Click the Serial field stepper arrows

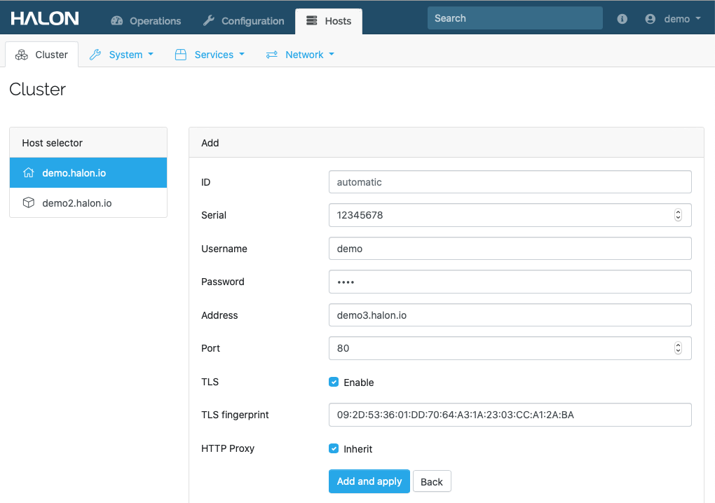(678, 214)
